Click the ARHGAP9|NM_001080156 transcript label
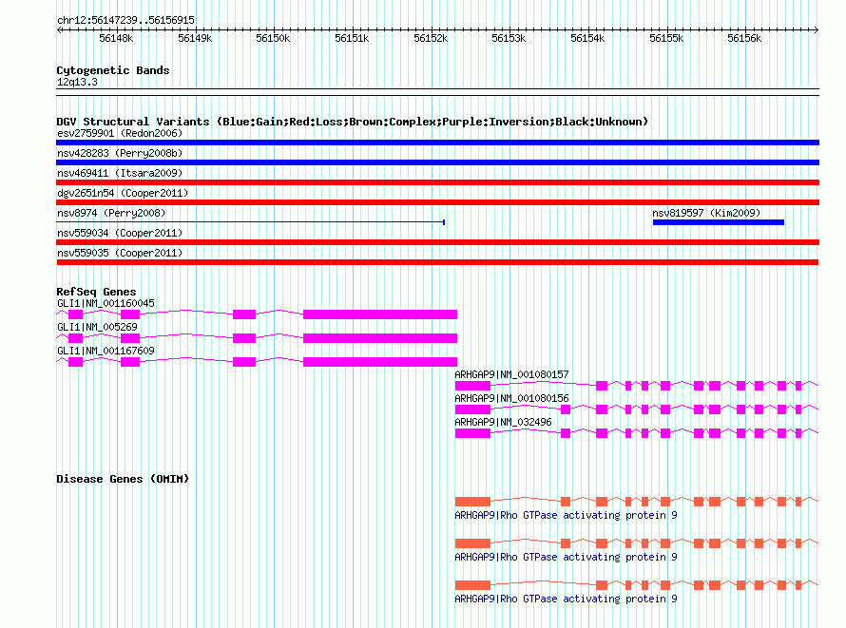The image size is (846, 628). 511,398
